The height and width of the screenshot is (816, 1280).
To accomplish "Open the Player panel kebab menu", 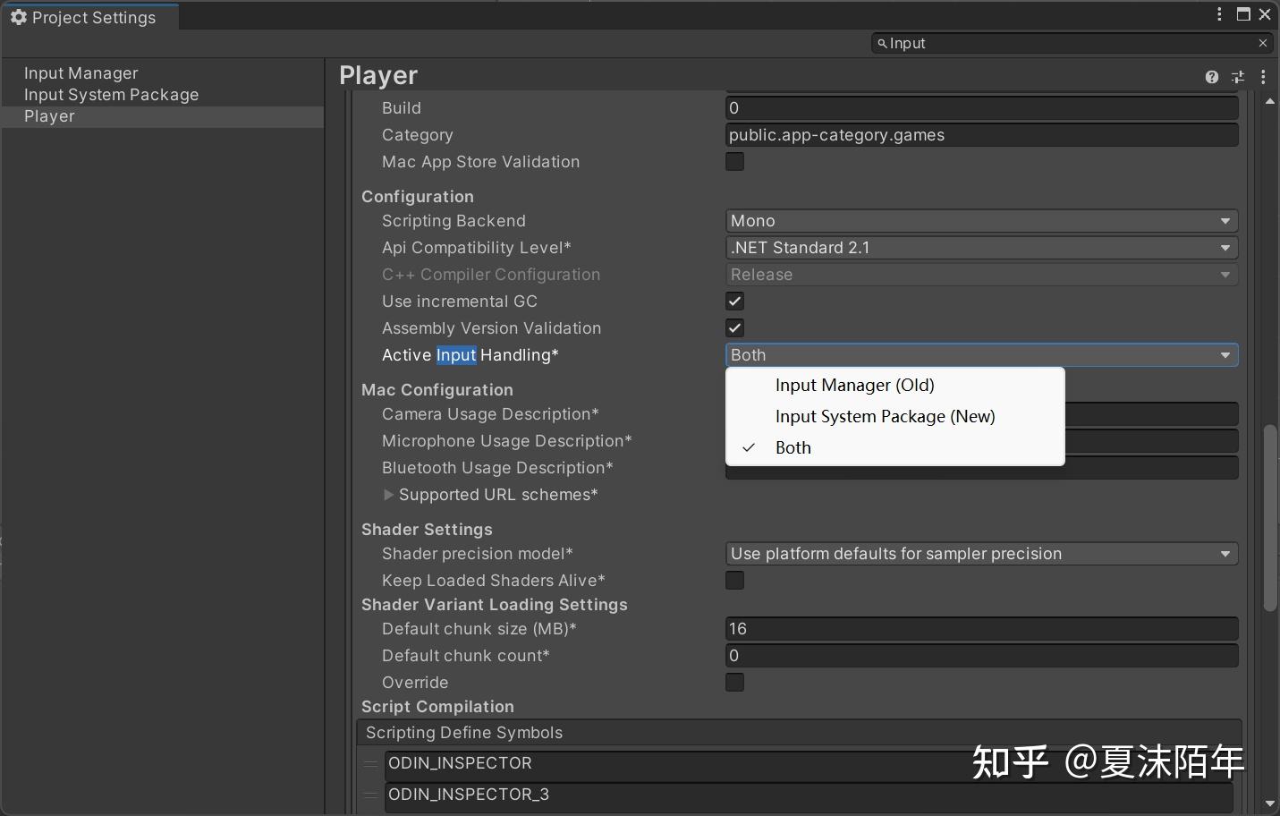I will [1264, 77].
